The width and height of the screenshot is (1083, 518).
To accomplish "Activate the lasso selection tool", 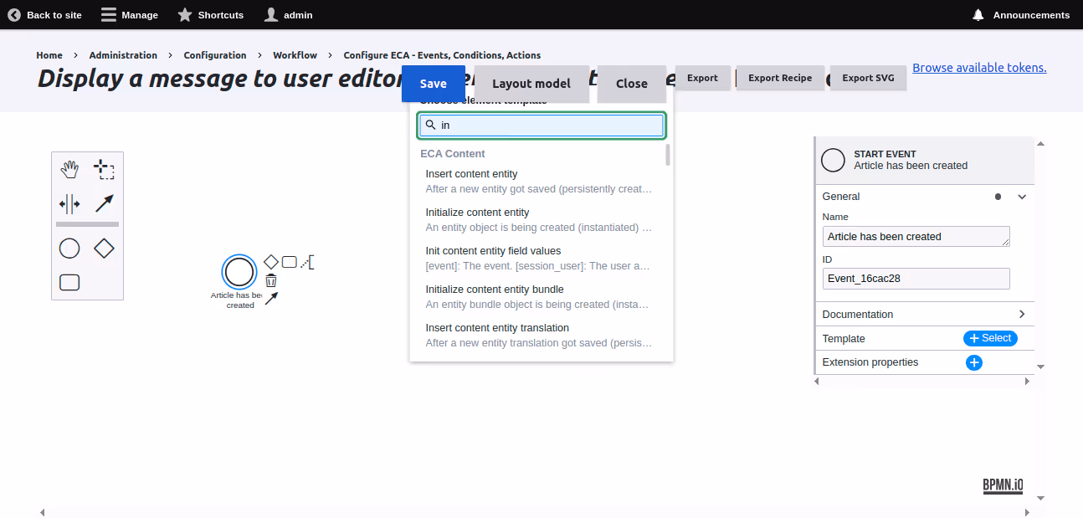I will point(104,169).
